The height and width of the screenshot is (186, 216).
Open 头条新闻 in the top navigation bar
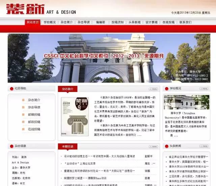coord(135,22)
